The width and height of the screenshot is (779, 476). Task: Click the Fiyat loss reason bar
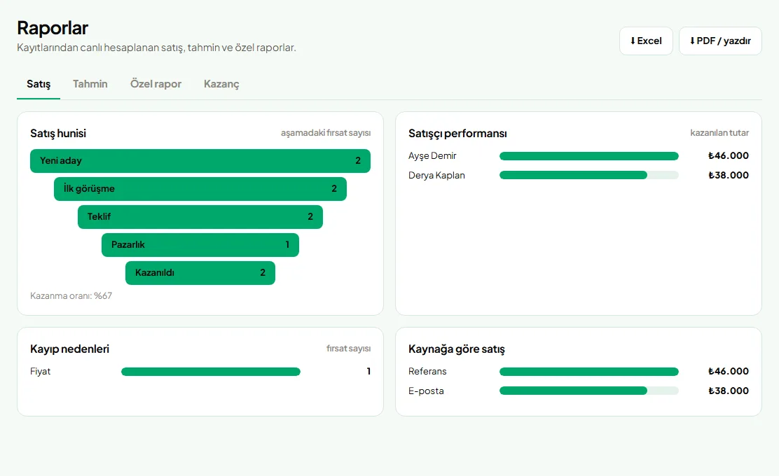point(211,371)
